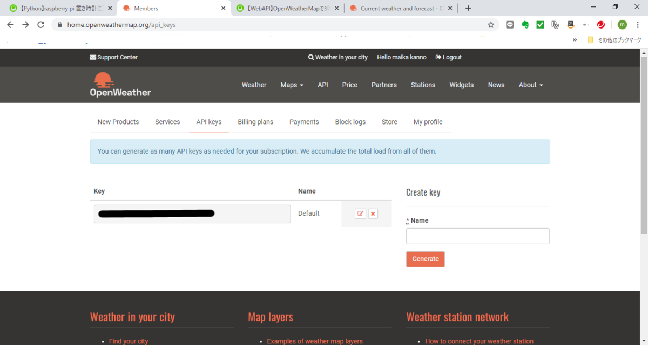The height and width of the screenshot is (345, 648).
Task: Open the Support Center link
Action: click(113, 57)
